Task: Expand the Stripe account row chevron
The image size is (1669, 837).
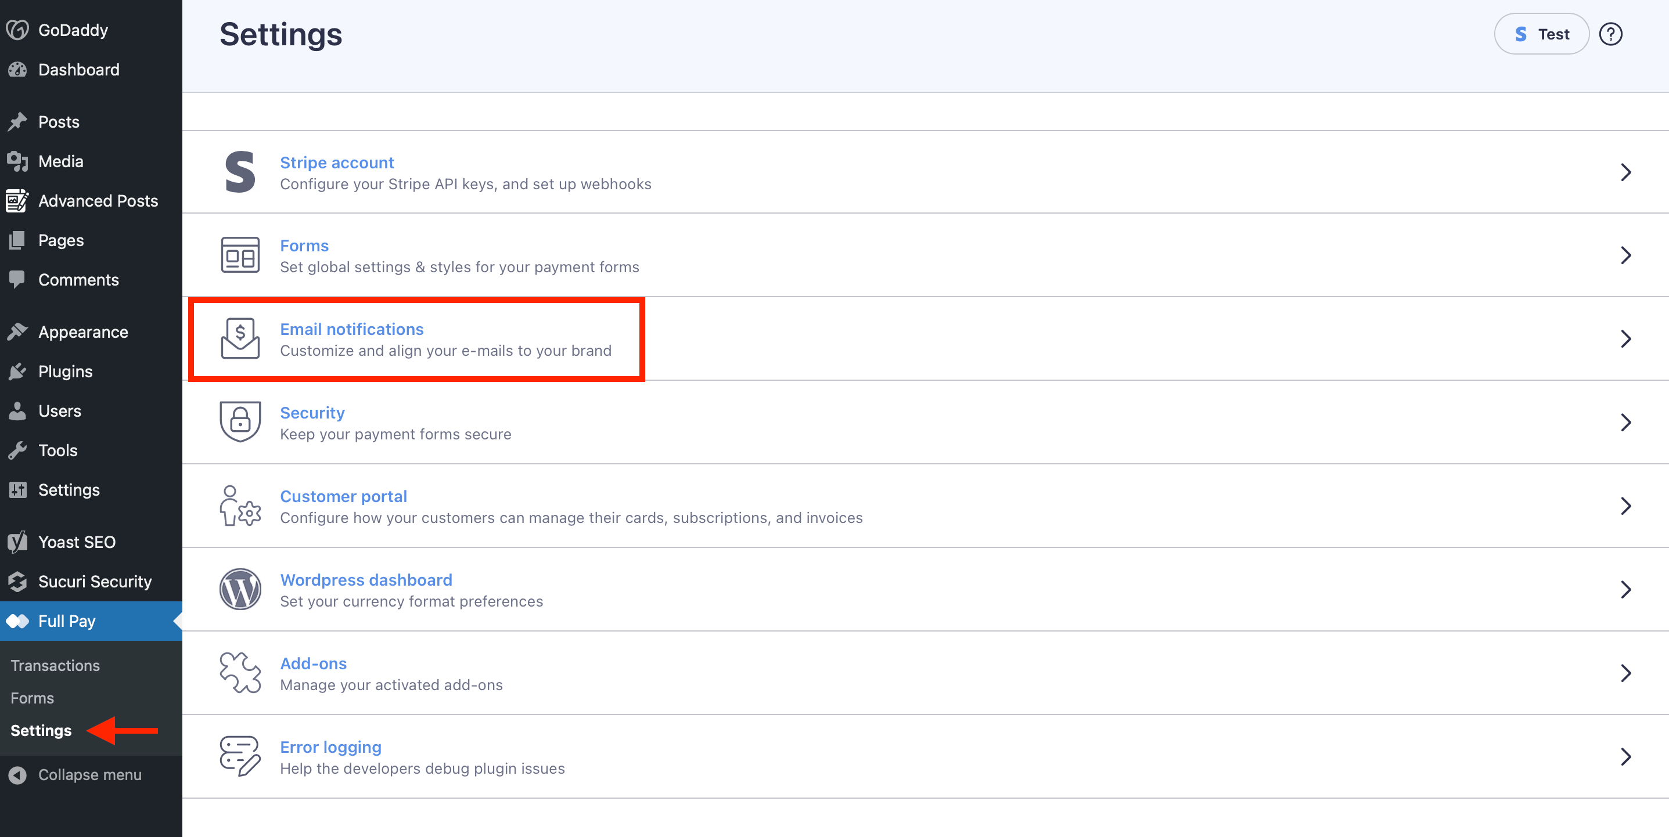Action: (x=1625, y=172)
